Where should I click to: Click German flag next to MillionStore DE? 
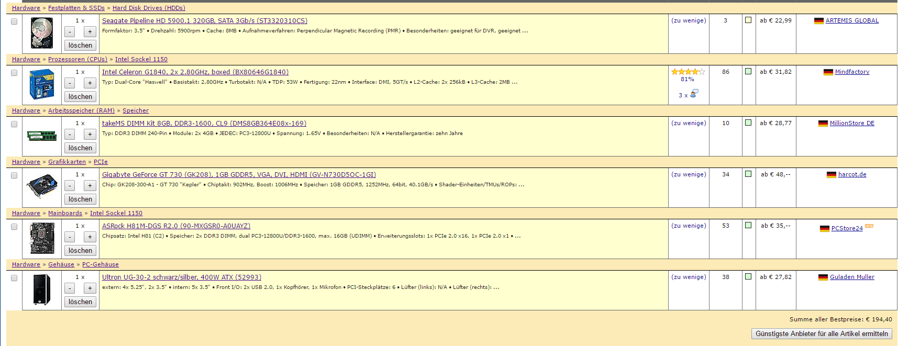click(x=823, y=124)
